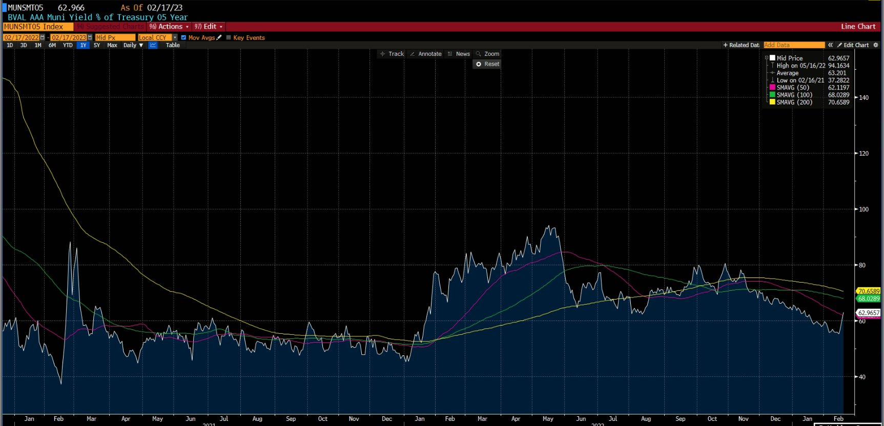The image size is (884, 426).
Task: Click the yellow SMAVG (200) color swatch
Action: pos(772,102)
